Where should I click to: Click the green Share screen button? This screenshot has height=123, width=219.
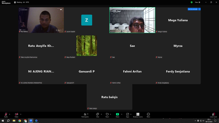coord(117,115)
